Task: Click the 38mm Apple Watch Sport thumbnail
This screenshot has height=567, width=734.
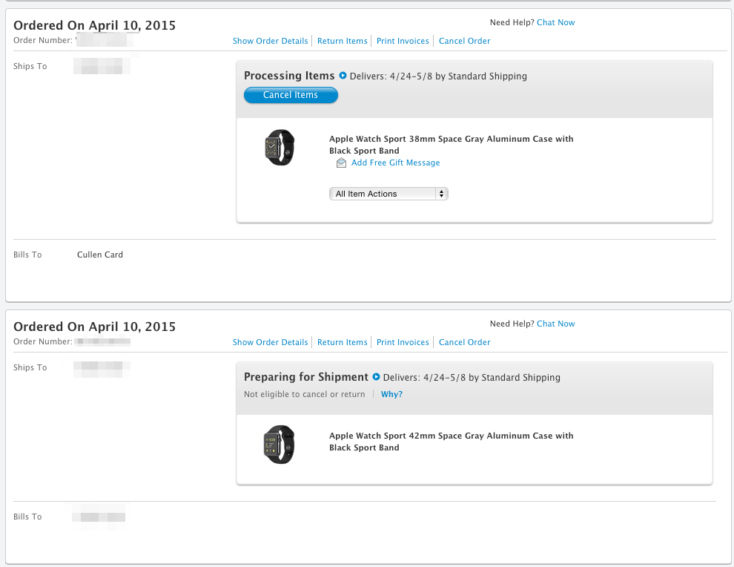Action: (x=280, y=147)
